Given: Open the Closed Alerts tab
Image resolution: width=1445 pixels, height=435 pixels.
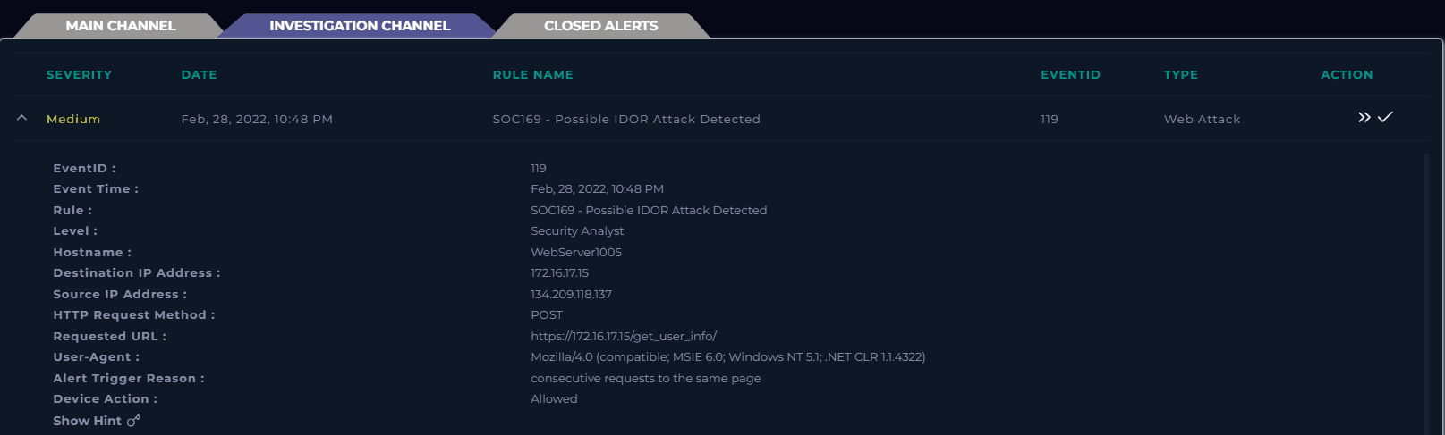Looking at the screenshot, I should coord(600,26).
